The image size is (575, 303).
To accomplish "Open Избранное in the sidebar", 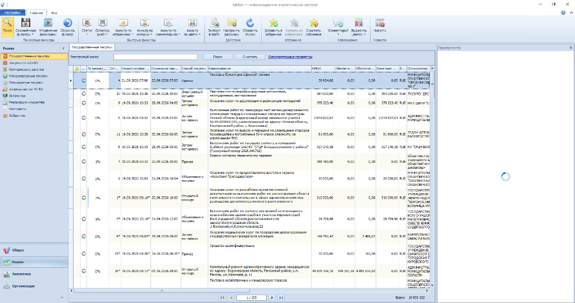I will coord(17,116).
